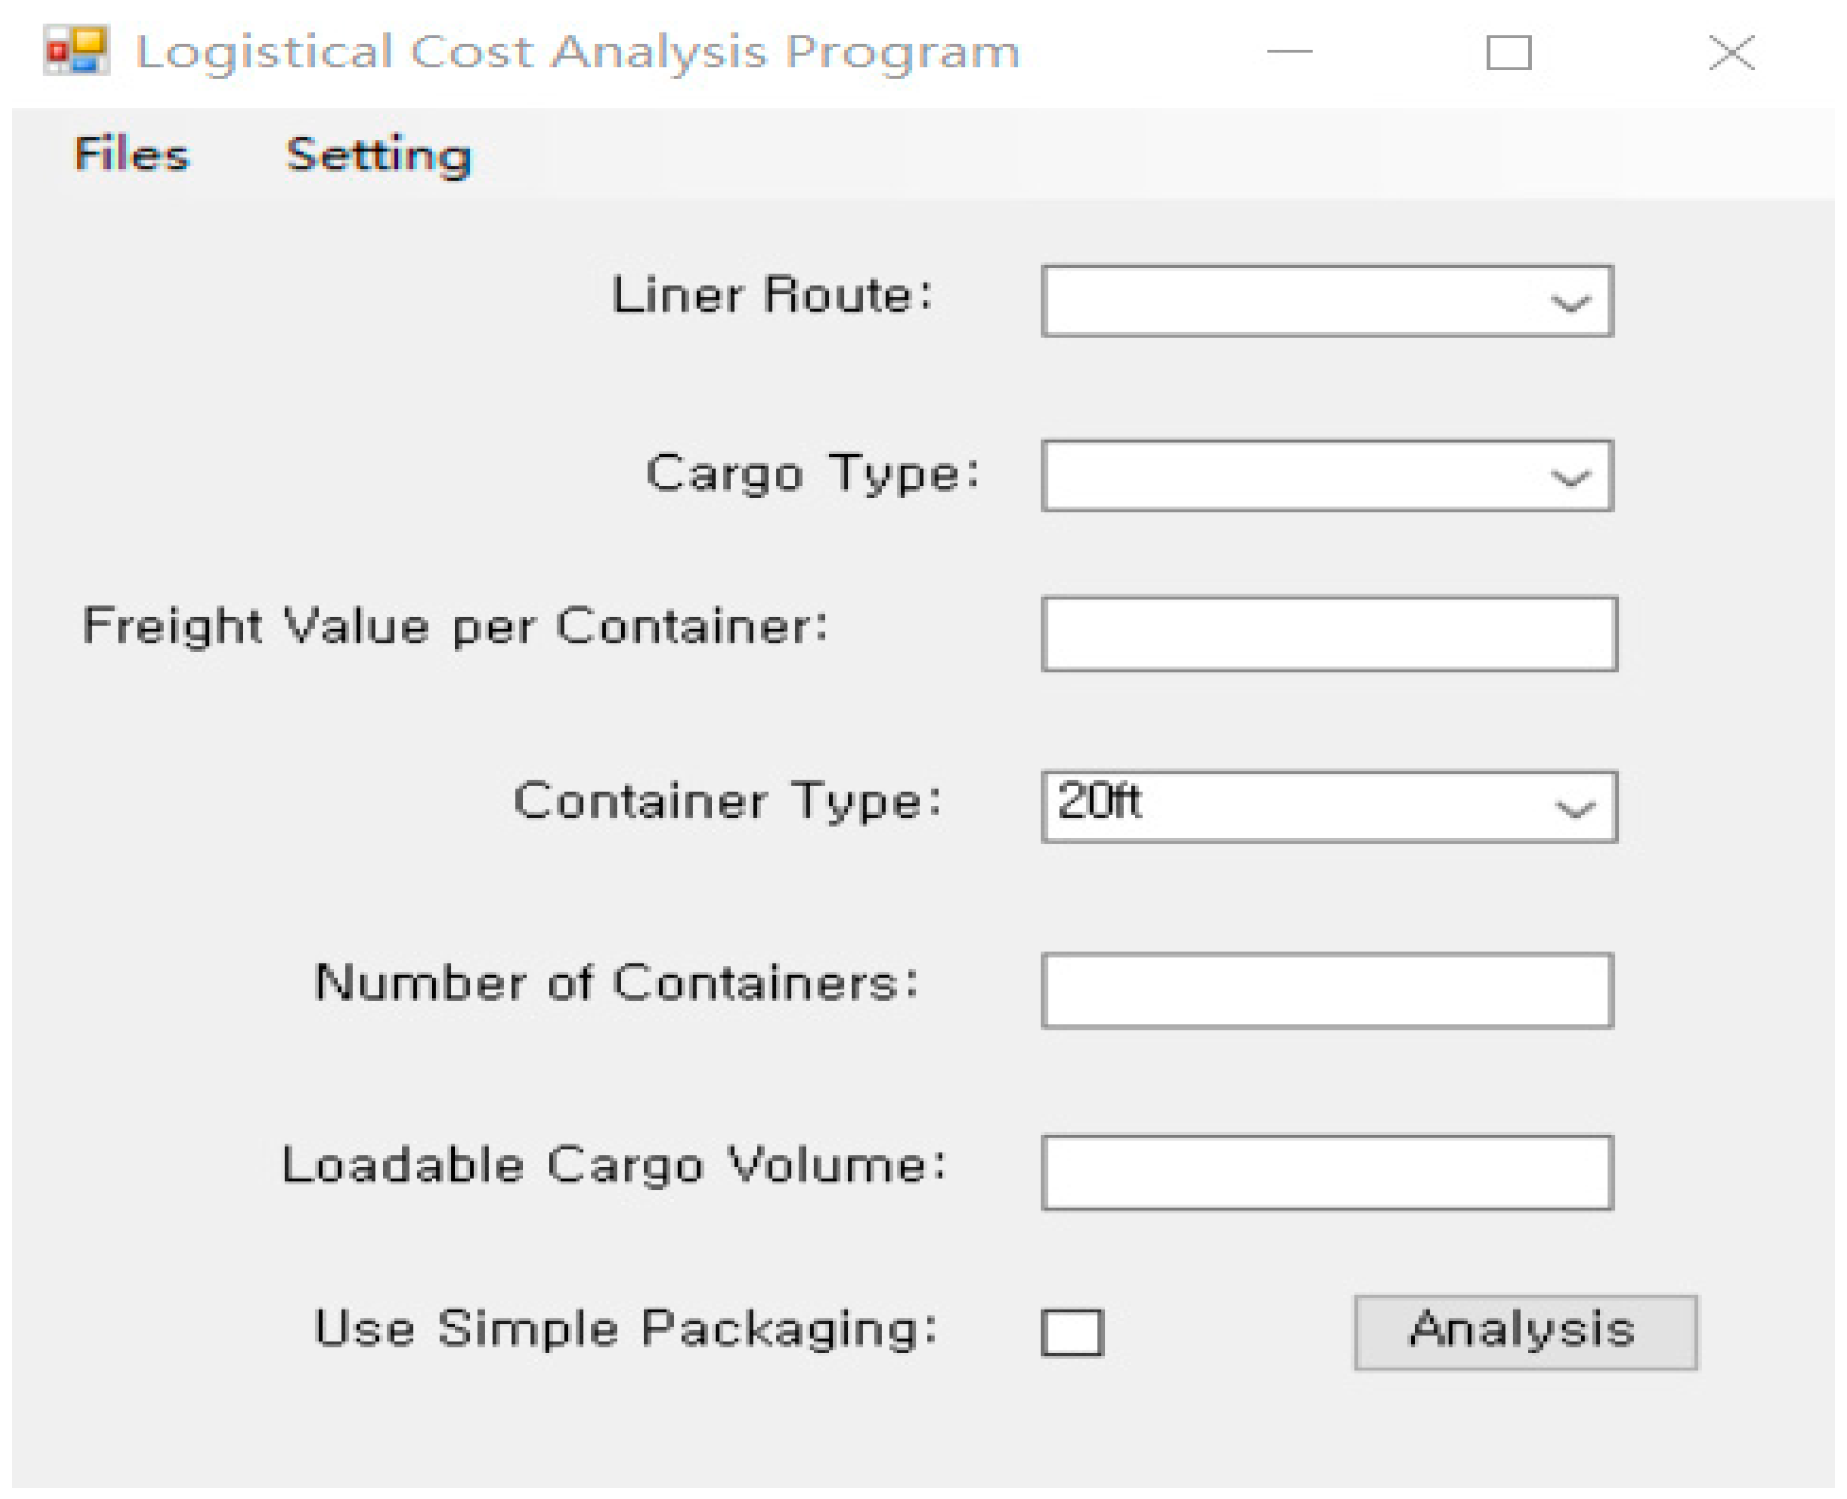Viewport: 1847px width, 1499px height.
Task: Select the Loadable Cargo Volume text field
Action: pyautogui.click(x=1327, y=1172)
